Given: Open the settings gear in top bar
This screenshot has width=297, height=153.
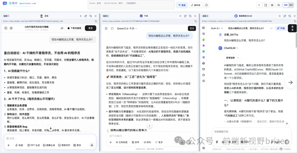Looking at the screenshot, I should coord(272,5).
